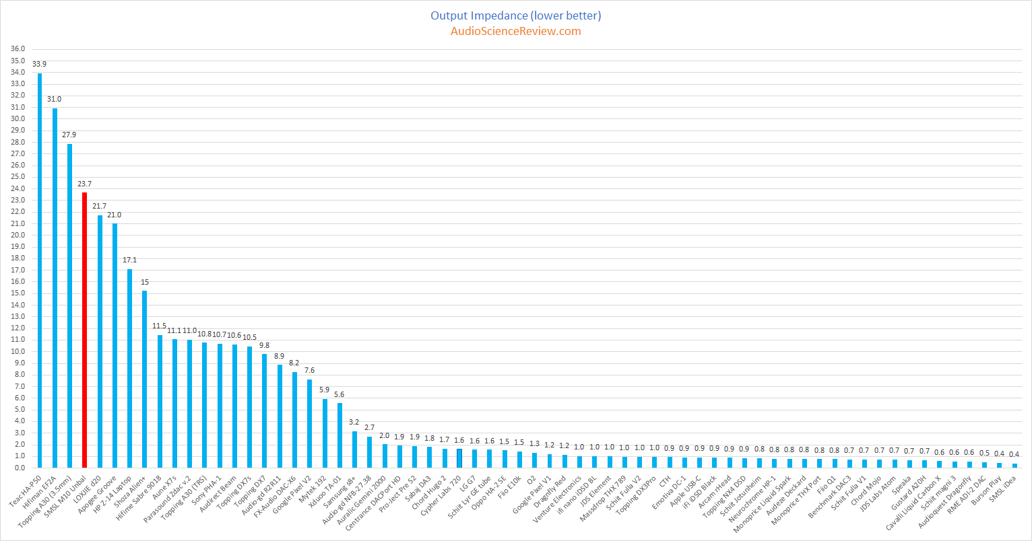
Task: Click the '0.0' y-axis label
Action: [19, 468]
